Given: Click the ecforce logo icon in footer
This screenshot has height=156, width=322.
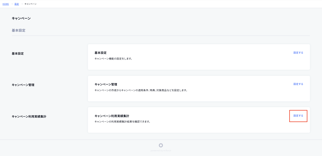Looking at the screenshot, I should 161,145.
